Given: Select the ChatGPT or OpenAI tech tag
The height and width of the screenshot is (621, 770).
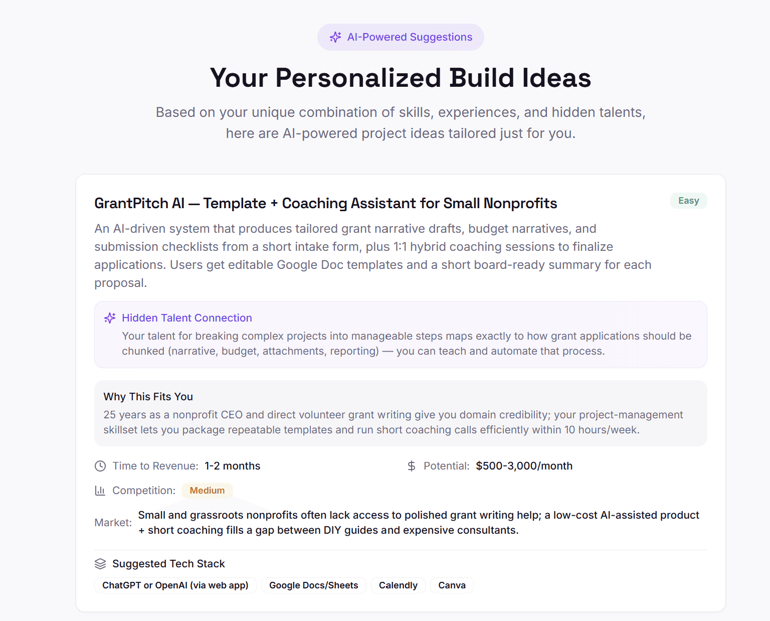Looking at the screenshot, I should (x=175, y=585).
